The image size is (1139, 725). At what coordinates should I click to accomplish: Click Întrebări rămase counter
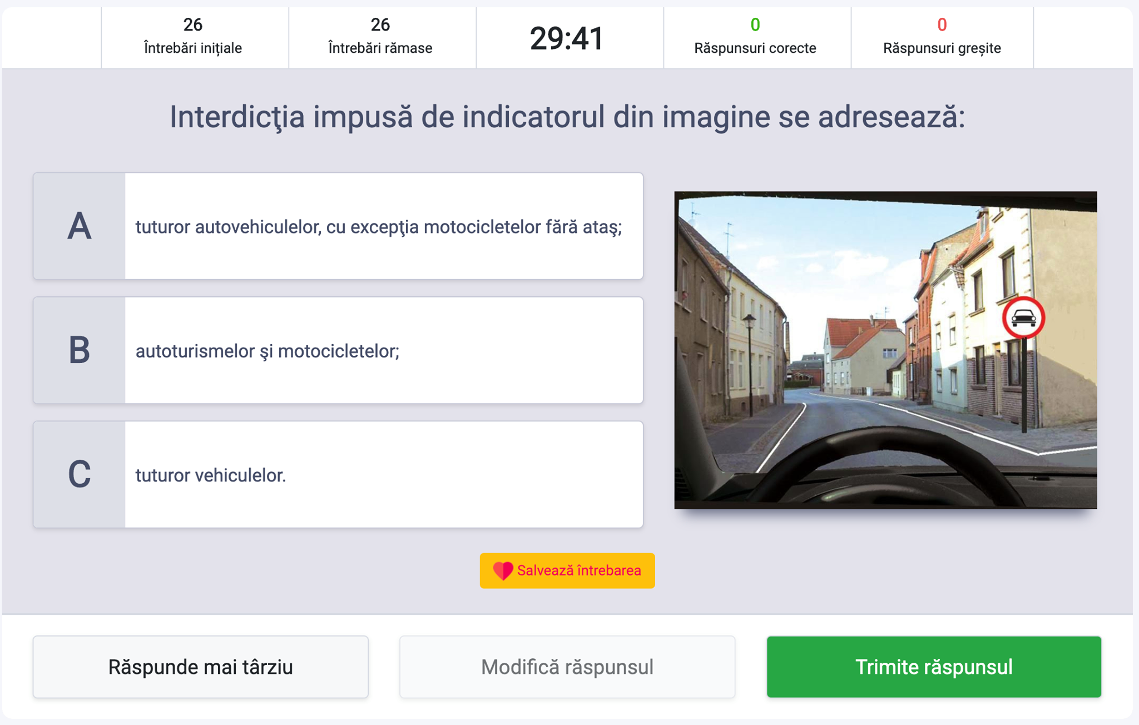coord(380,36)
